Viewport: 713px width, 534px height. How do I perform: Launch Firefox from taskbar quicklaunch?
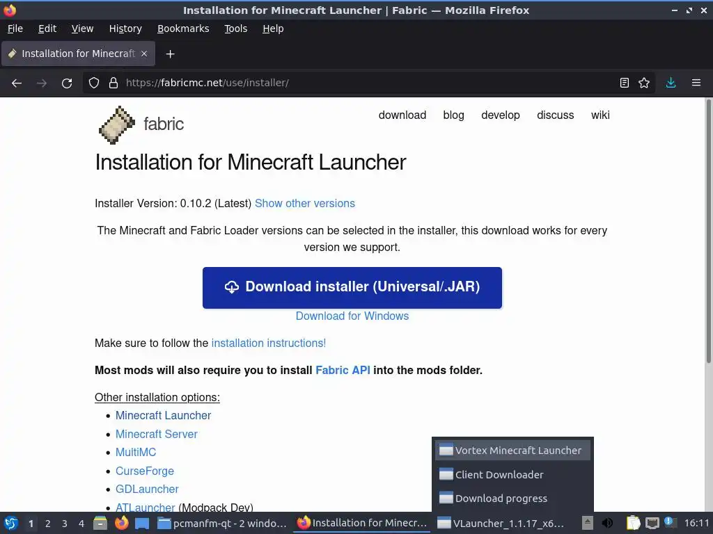[x=121, y=523]
